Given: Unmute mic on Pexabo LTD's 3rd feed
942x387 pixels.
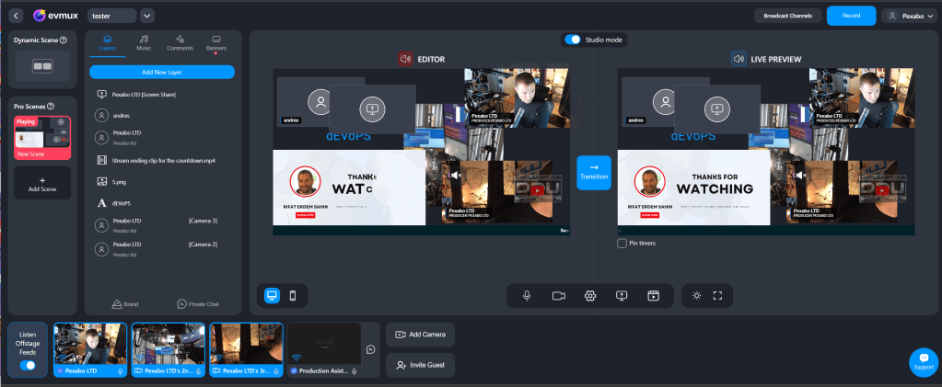Looking at the screenshot, I should point(276,371).
